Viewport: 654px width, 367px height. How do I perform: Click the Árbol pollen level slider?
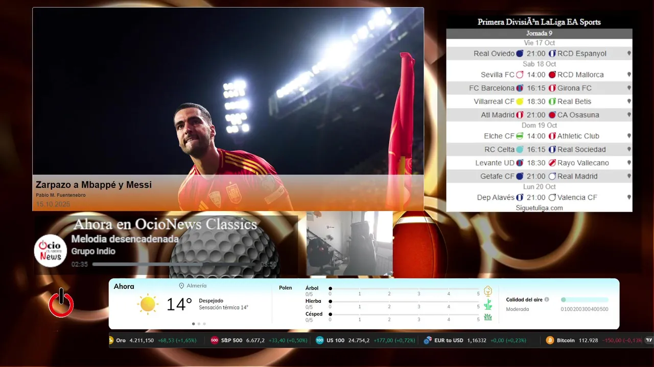pos(404,289)
